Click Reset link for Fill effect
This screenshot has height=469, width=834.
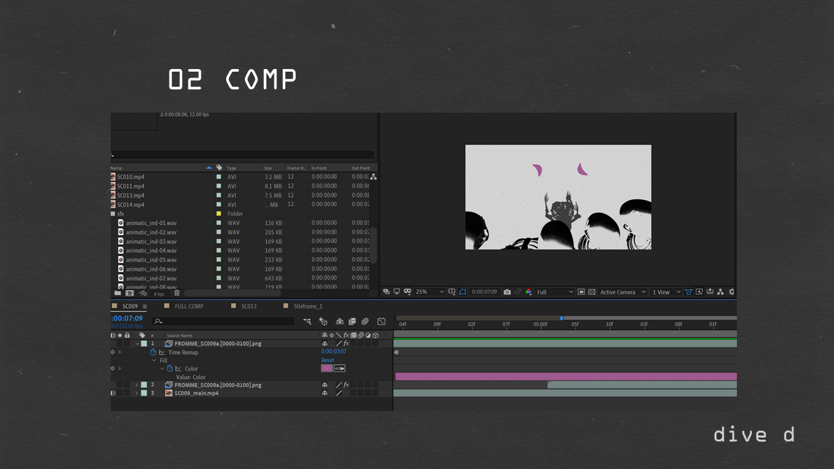(328, 360)
